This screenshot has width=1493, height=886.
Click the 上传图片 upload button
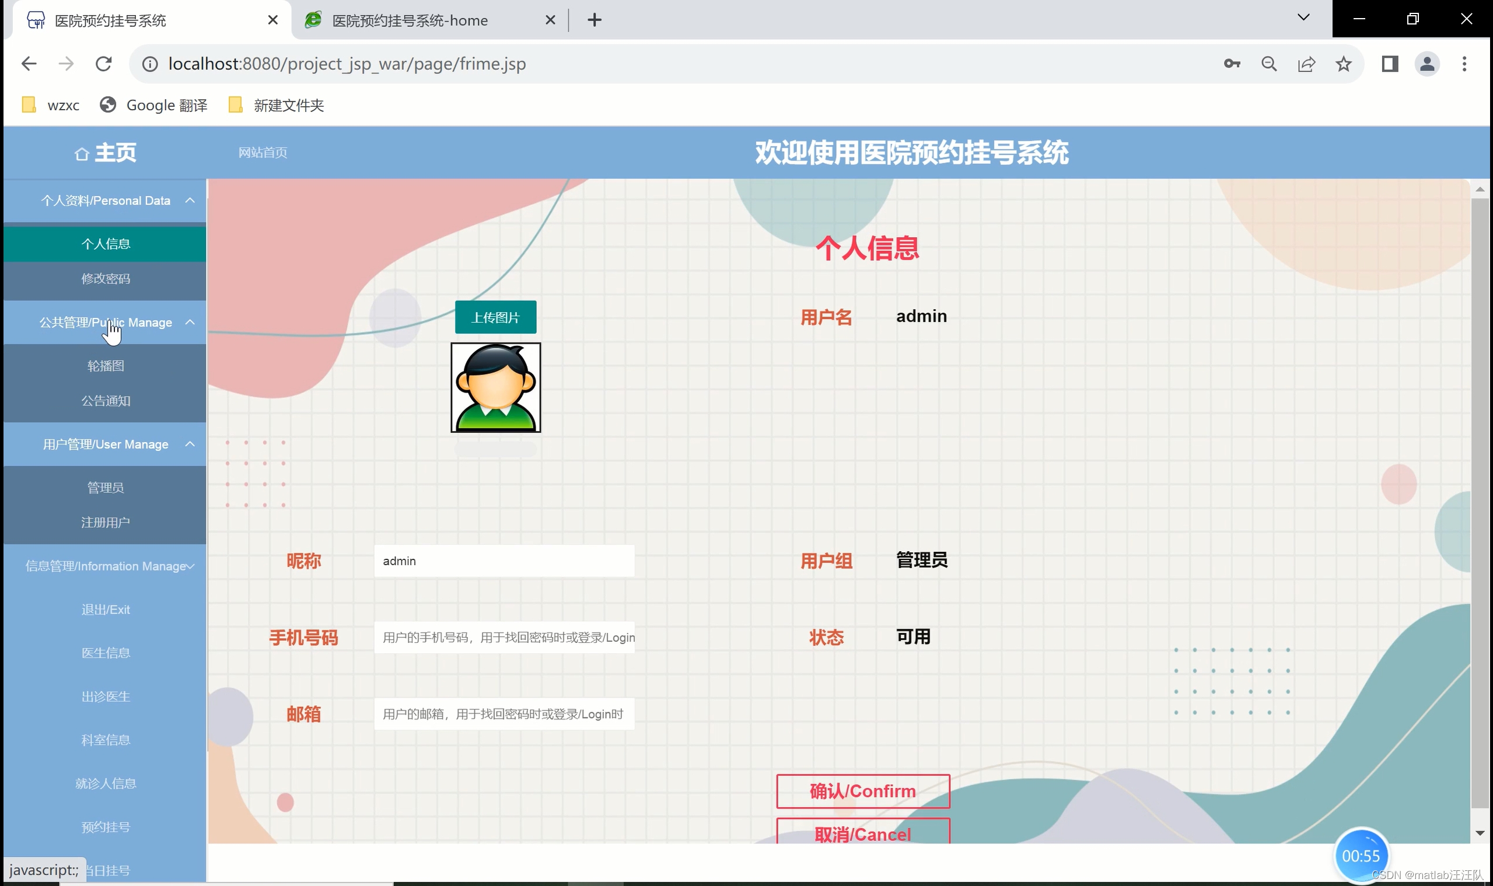(495, 317)
